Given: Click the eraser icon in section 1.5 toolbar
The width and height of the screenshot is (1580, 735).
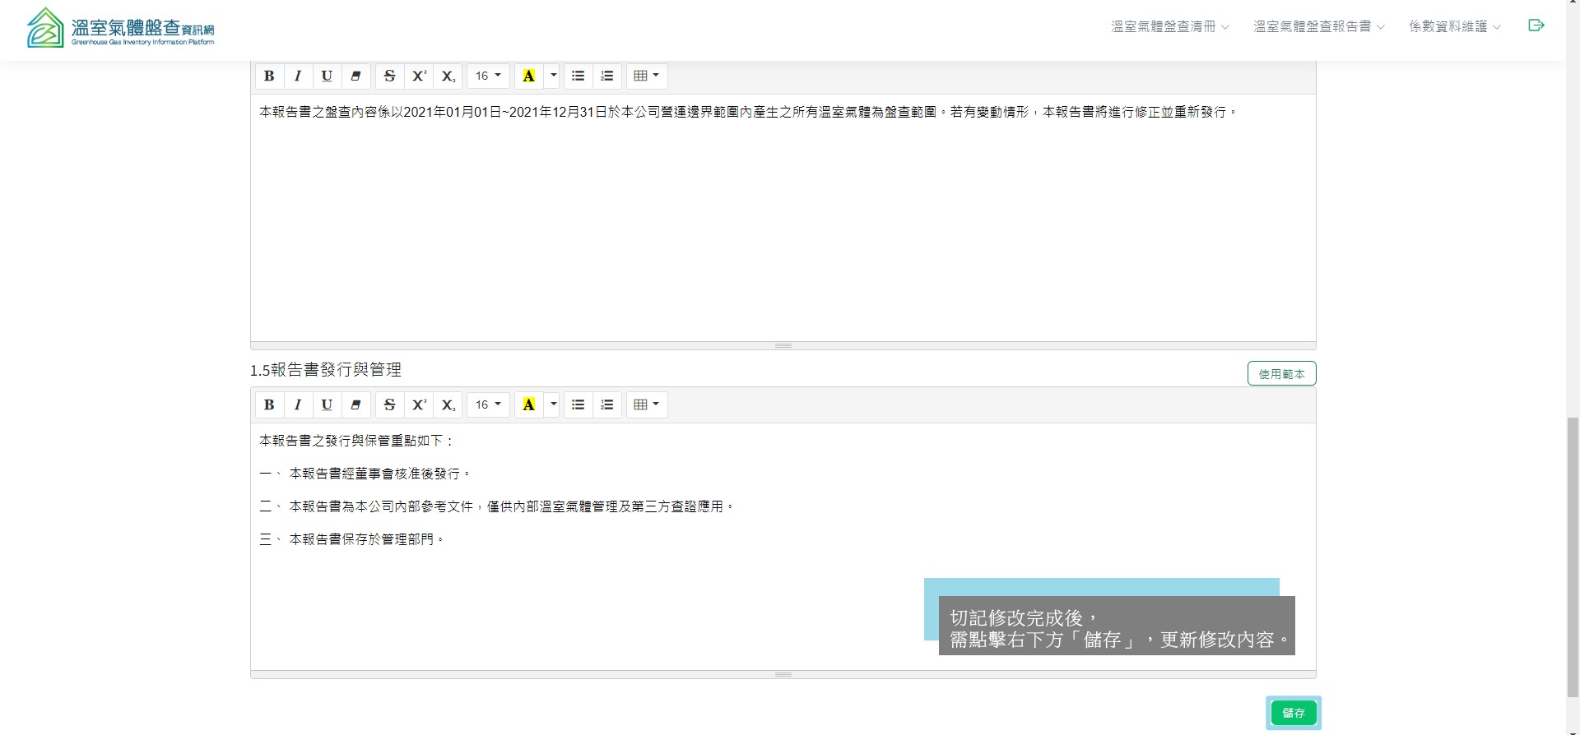Looking at the screenshot, I should [355, 404].
